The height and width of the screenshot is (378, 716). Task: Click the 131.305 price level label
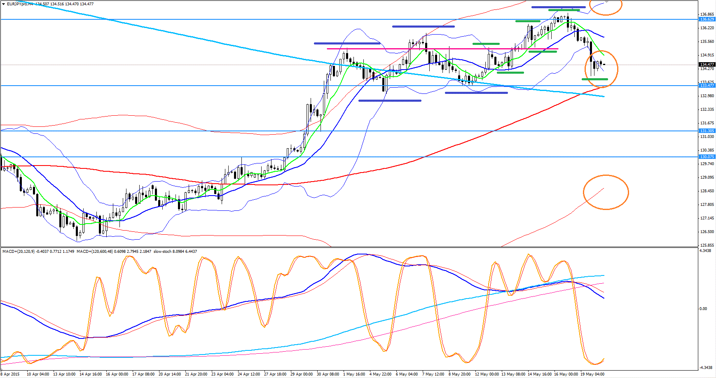coord(707,131)
